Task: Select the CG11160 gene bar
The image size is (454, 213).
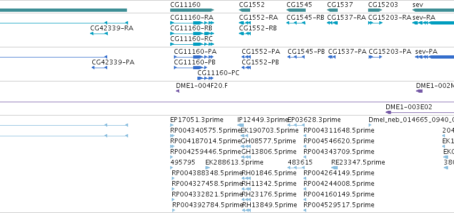Action: click(192, 10)
